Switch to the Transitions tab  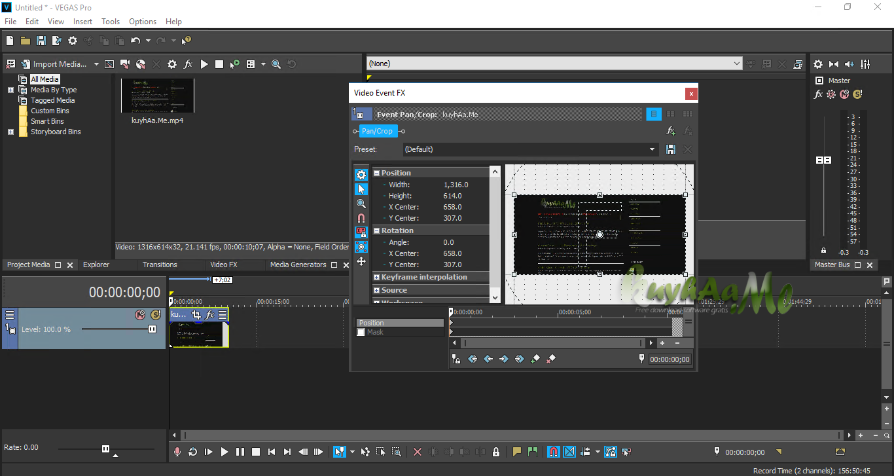[x=160, y=265]
